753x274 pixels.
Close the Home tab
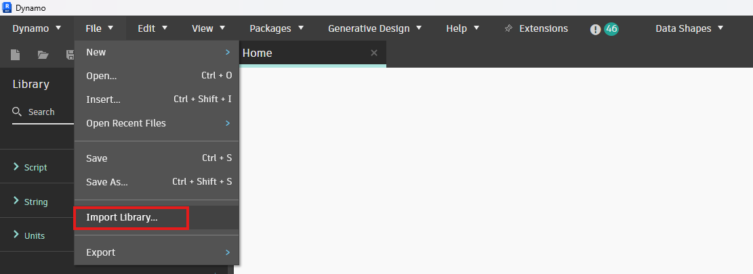point(374,53)
